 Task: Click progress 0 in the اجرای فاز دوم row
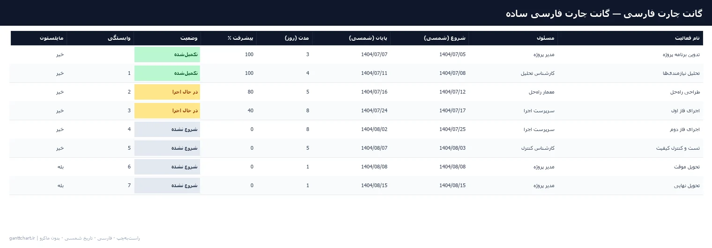coord(252,130)
